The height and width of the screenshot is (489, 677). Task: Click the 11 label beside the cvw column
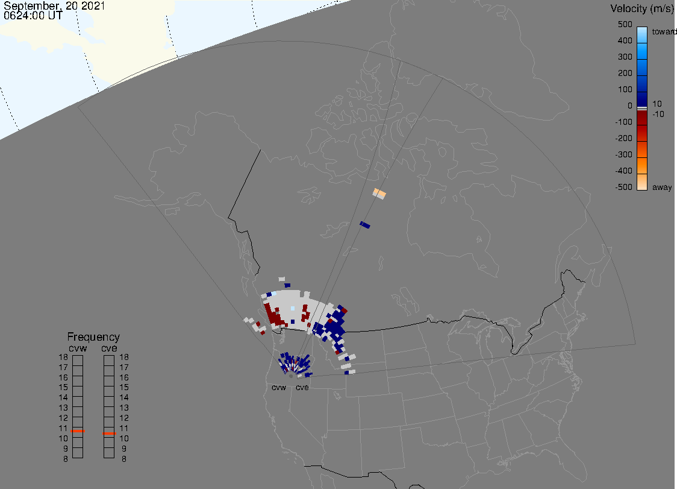tap(63, 428)
